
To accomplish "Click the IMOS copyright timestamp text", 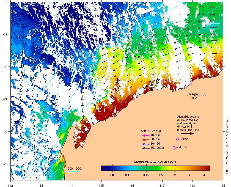I will pos(227,147).
